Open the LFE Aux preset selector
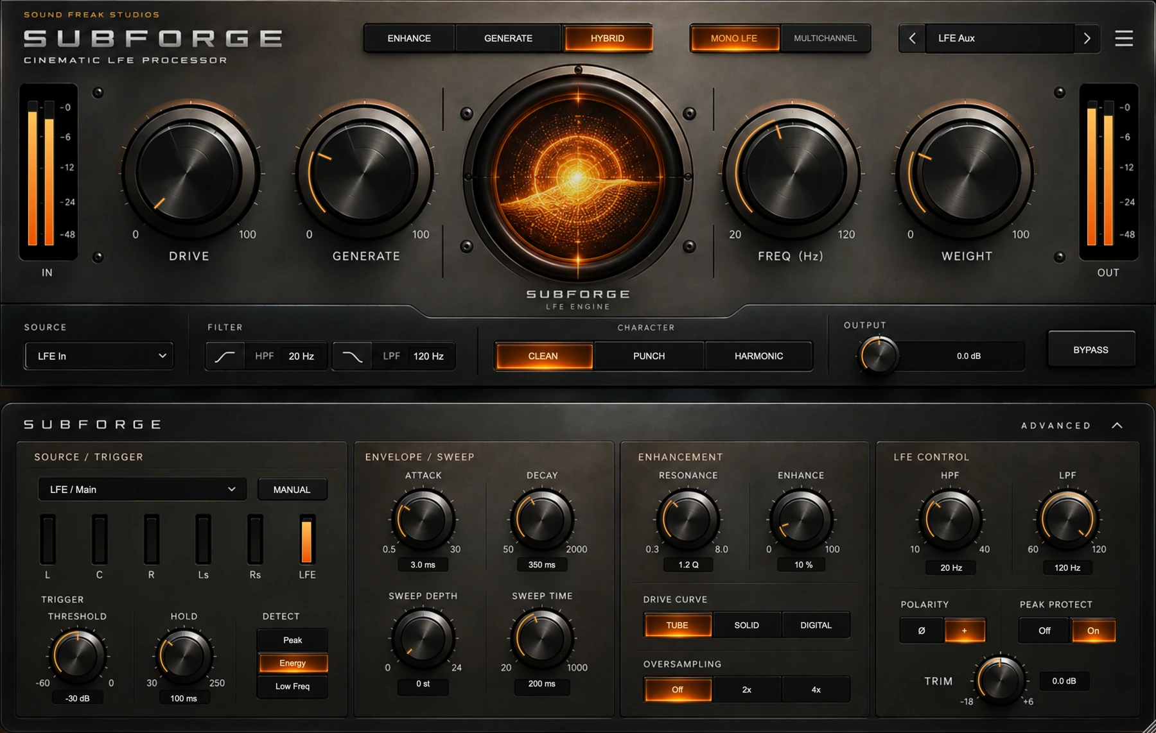This screenshot has width=1156, height=733. click(999, 39)
